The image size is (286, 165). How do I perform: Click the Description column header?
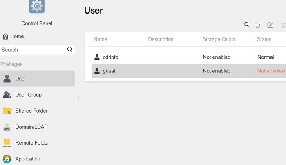click(x=161, y=39)
